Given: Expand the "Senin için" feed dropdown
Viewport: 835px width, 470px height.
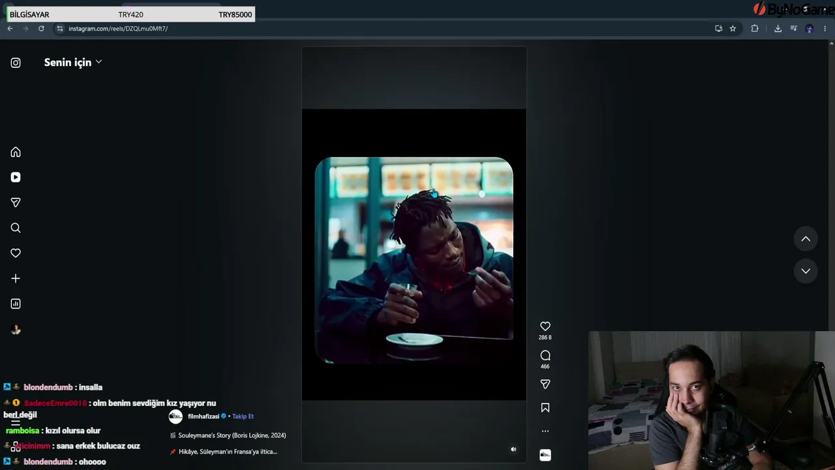Looking at the screenshot, I should 73,62.
